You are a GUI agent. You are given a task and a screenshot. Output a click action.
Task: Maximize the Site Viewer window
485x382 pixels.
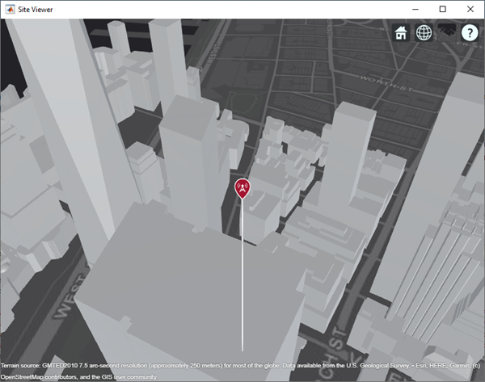(x=443, y=9)
